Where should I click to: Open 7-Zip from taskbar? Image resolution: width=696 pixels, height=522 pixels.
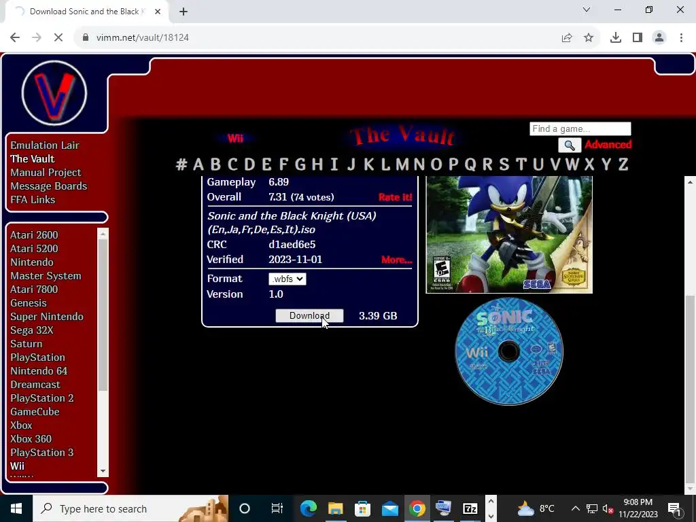pos(470,508)
